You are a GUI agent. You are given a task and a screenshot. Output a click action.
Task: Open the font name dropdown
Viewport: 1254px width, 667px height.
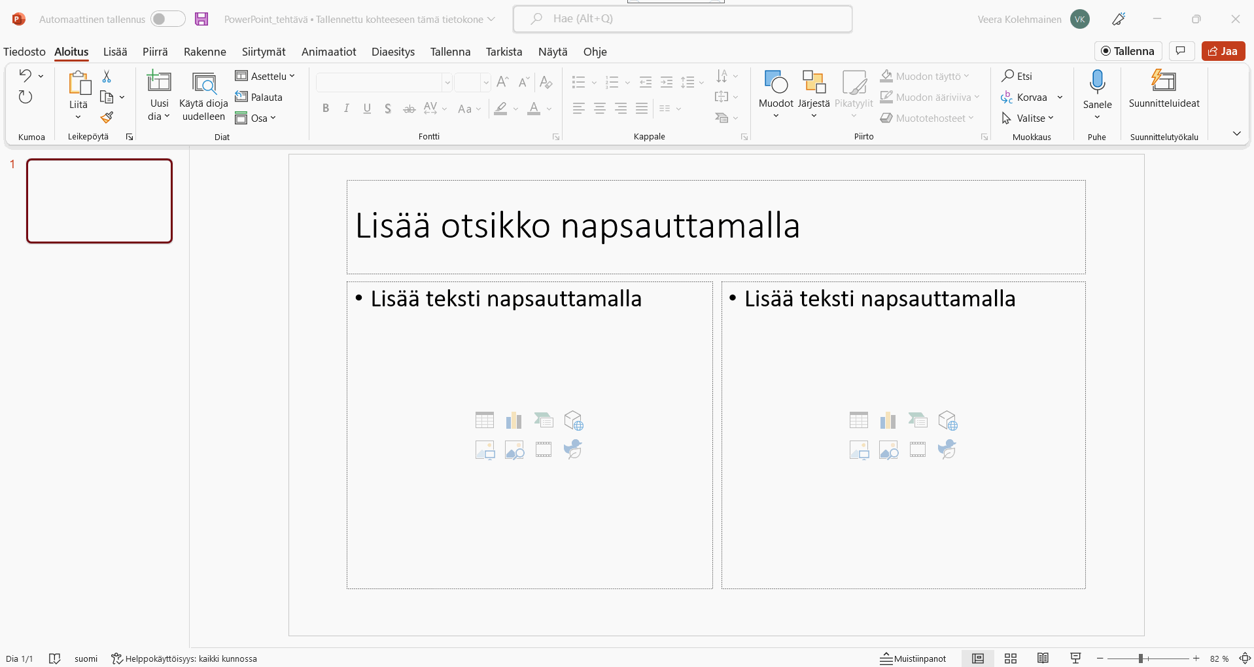tap(447, 82)
